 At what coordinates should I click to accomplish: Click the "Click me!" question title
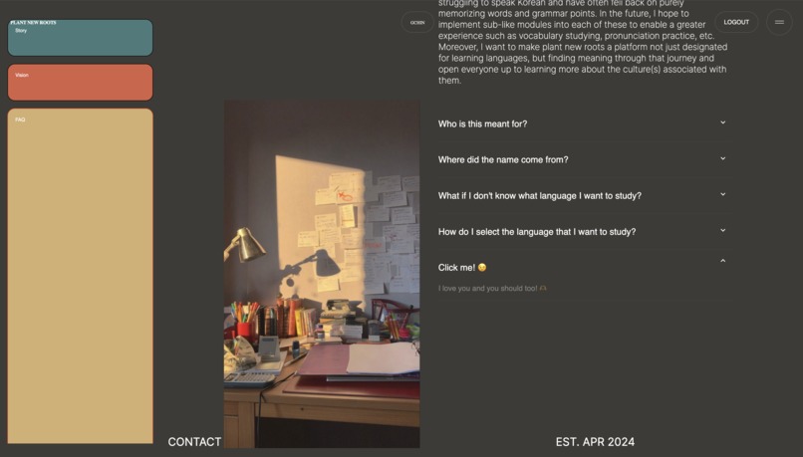point(457,268)
